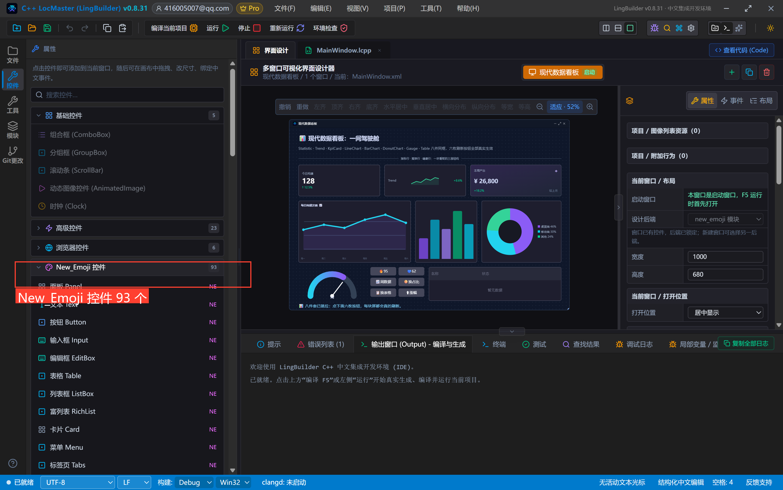Delete window with red trash icon
Screen dimensions: 783x490
coord(766,72)
